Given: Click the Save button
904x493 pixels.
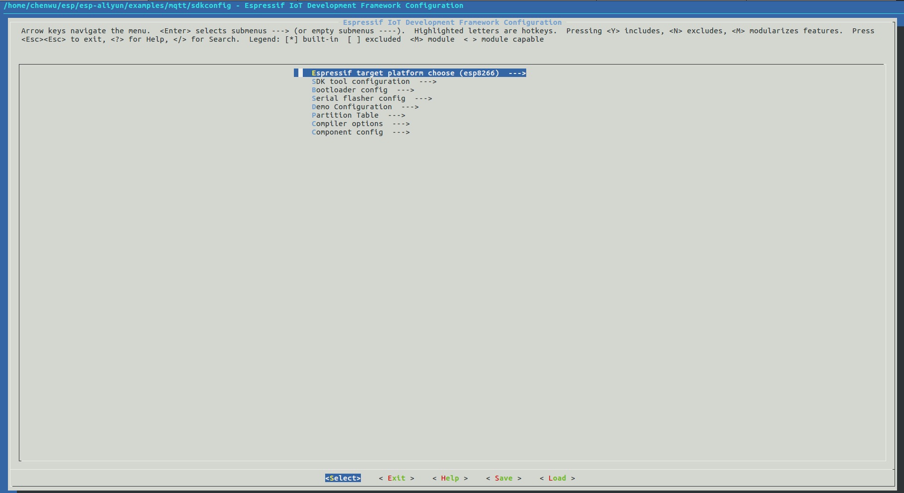Looking at the screenshot, I should (504, 478).
